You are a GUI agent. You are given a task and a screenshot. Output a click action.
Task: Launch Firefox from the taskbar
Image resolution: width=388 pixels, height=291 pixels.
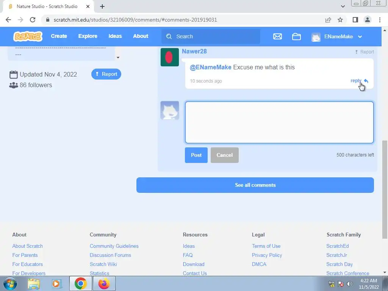tap(104, 283)
